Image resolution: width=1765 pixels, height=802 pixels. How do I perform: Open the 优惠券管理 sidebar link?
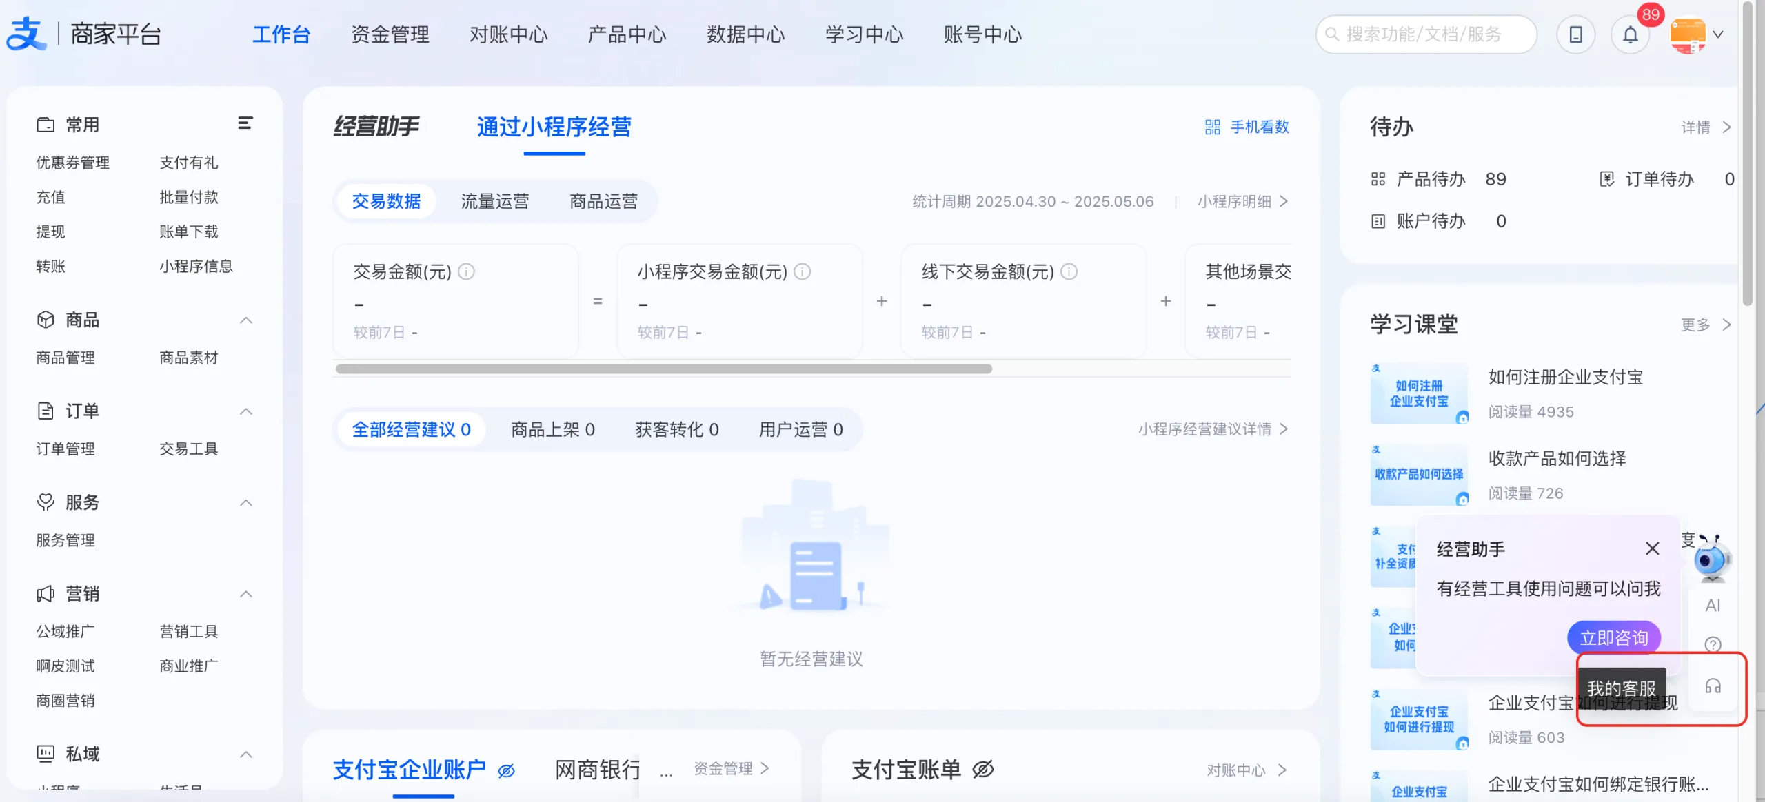[x=72, y=163]
